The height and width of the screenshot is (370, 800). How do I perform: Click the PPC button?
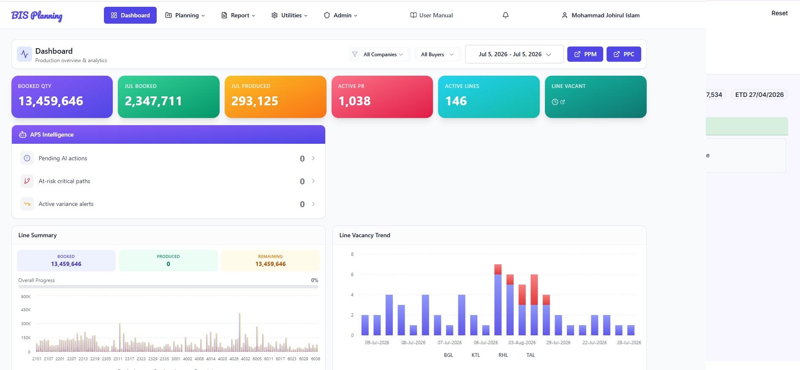(624, 54)
